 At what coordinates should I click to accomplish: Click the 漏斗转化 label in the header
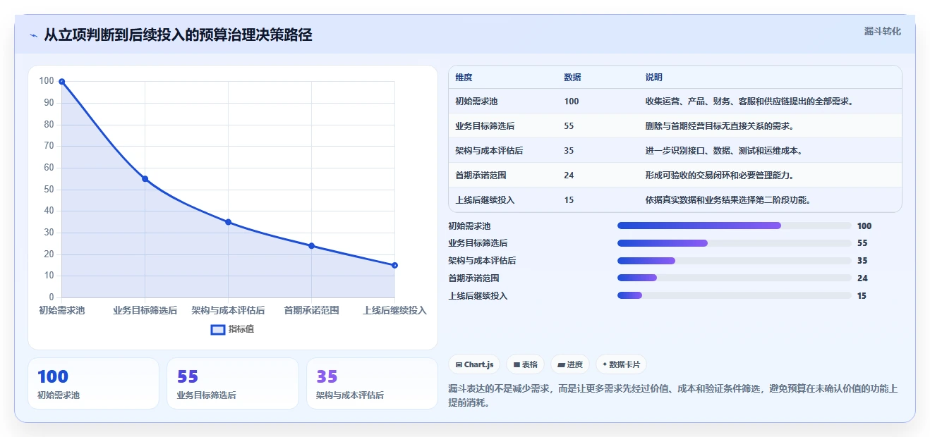pyautogui.click(x=883, y=31)
